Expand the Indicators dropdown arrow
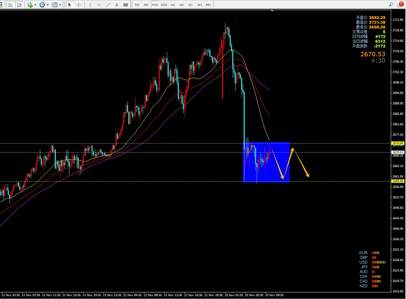 tap(35, 5)
